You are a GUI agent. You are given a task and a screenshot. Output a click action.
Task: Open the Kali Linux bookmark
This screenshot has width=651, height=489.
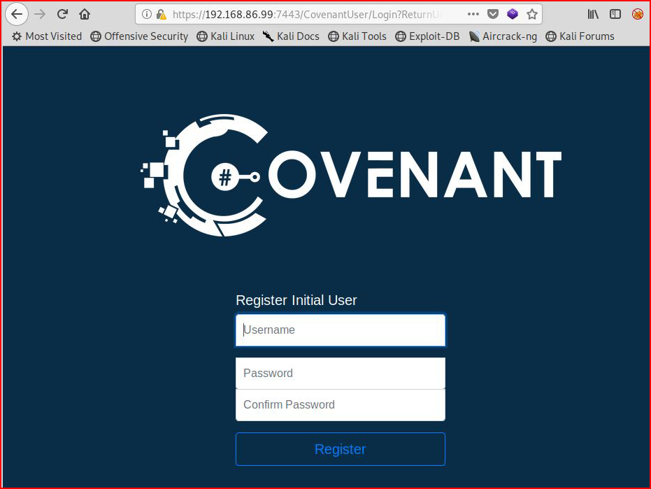coord(225,36)
